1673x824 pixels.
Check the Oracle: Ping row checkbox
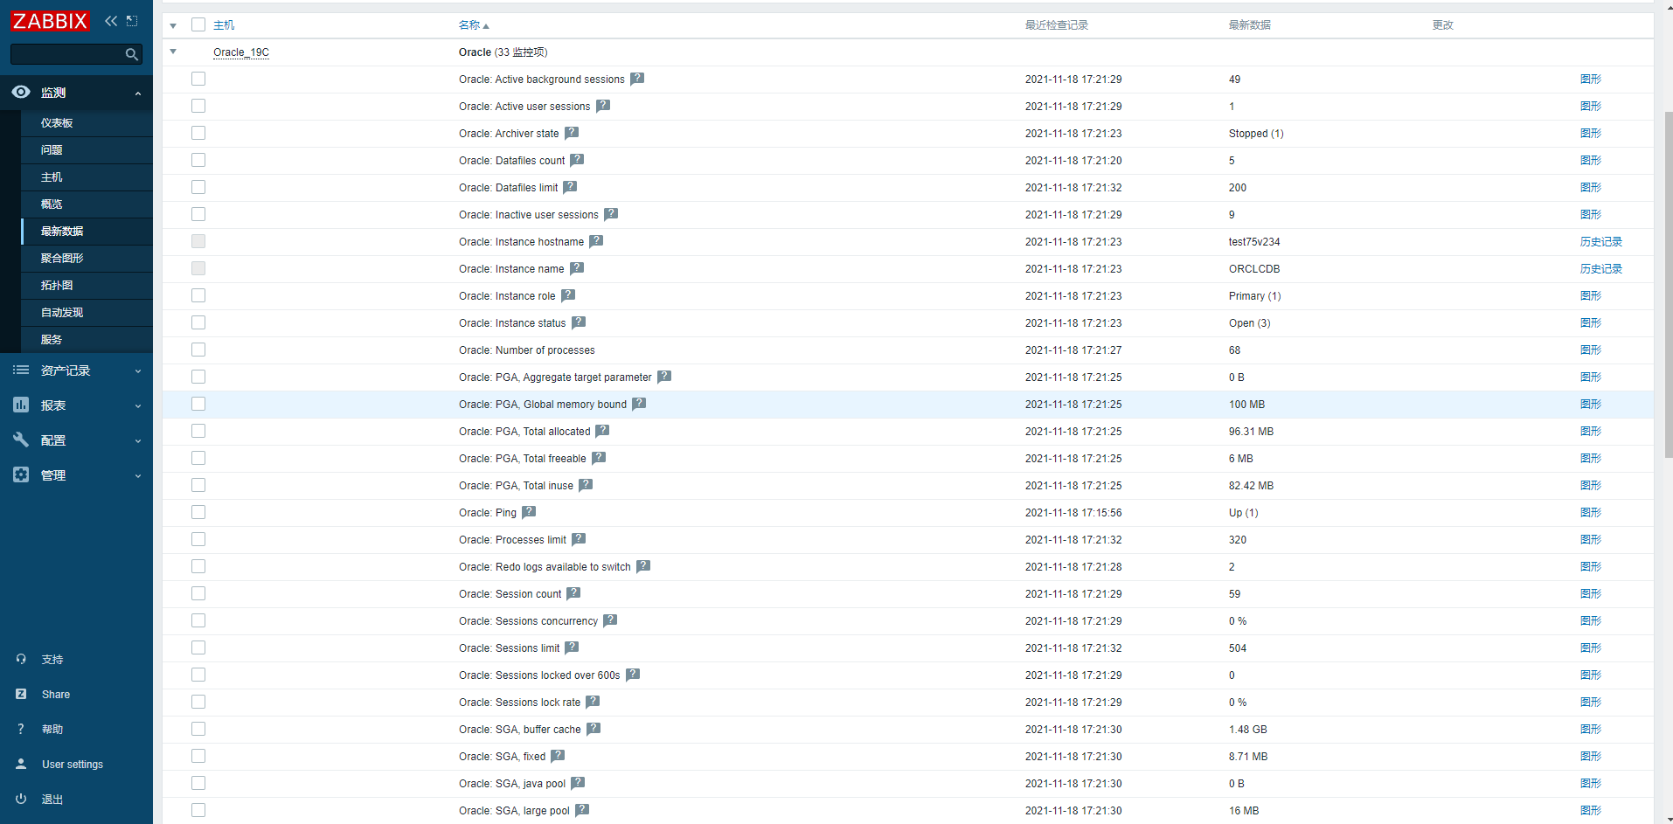pos(198,512)
